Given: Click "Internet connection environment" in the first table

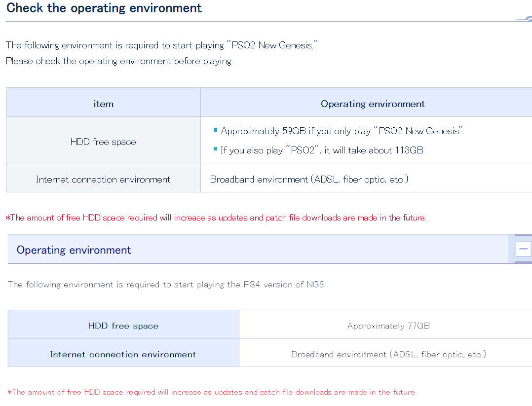Looking at the screenshot, I should (x=103, y=180).
